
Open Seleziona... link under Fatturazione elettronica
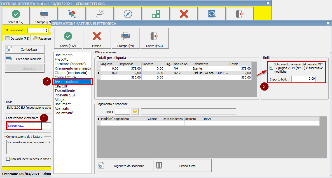pos(16,126)
